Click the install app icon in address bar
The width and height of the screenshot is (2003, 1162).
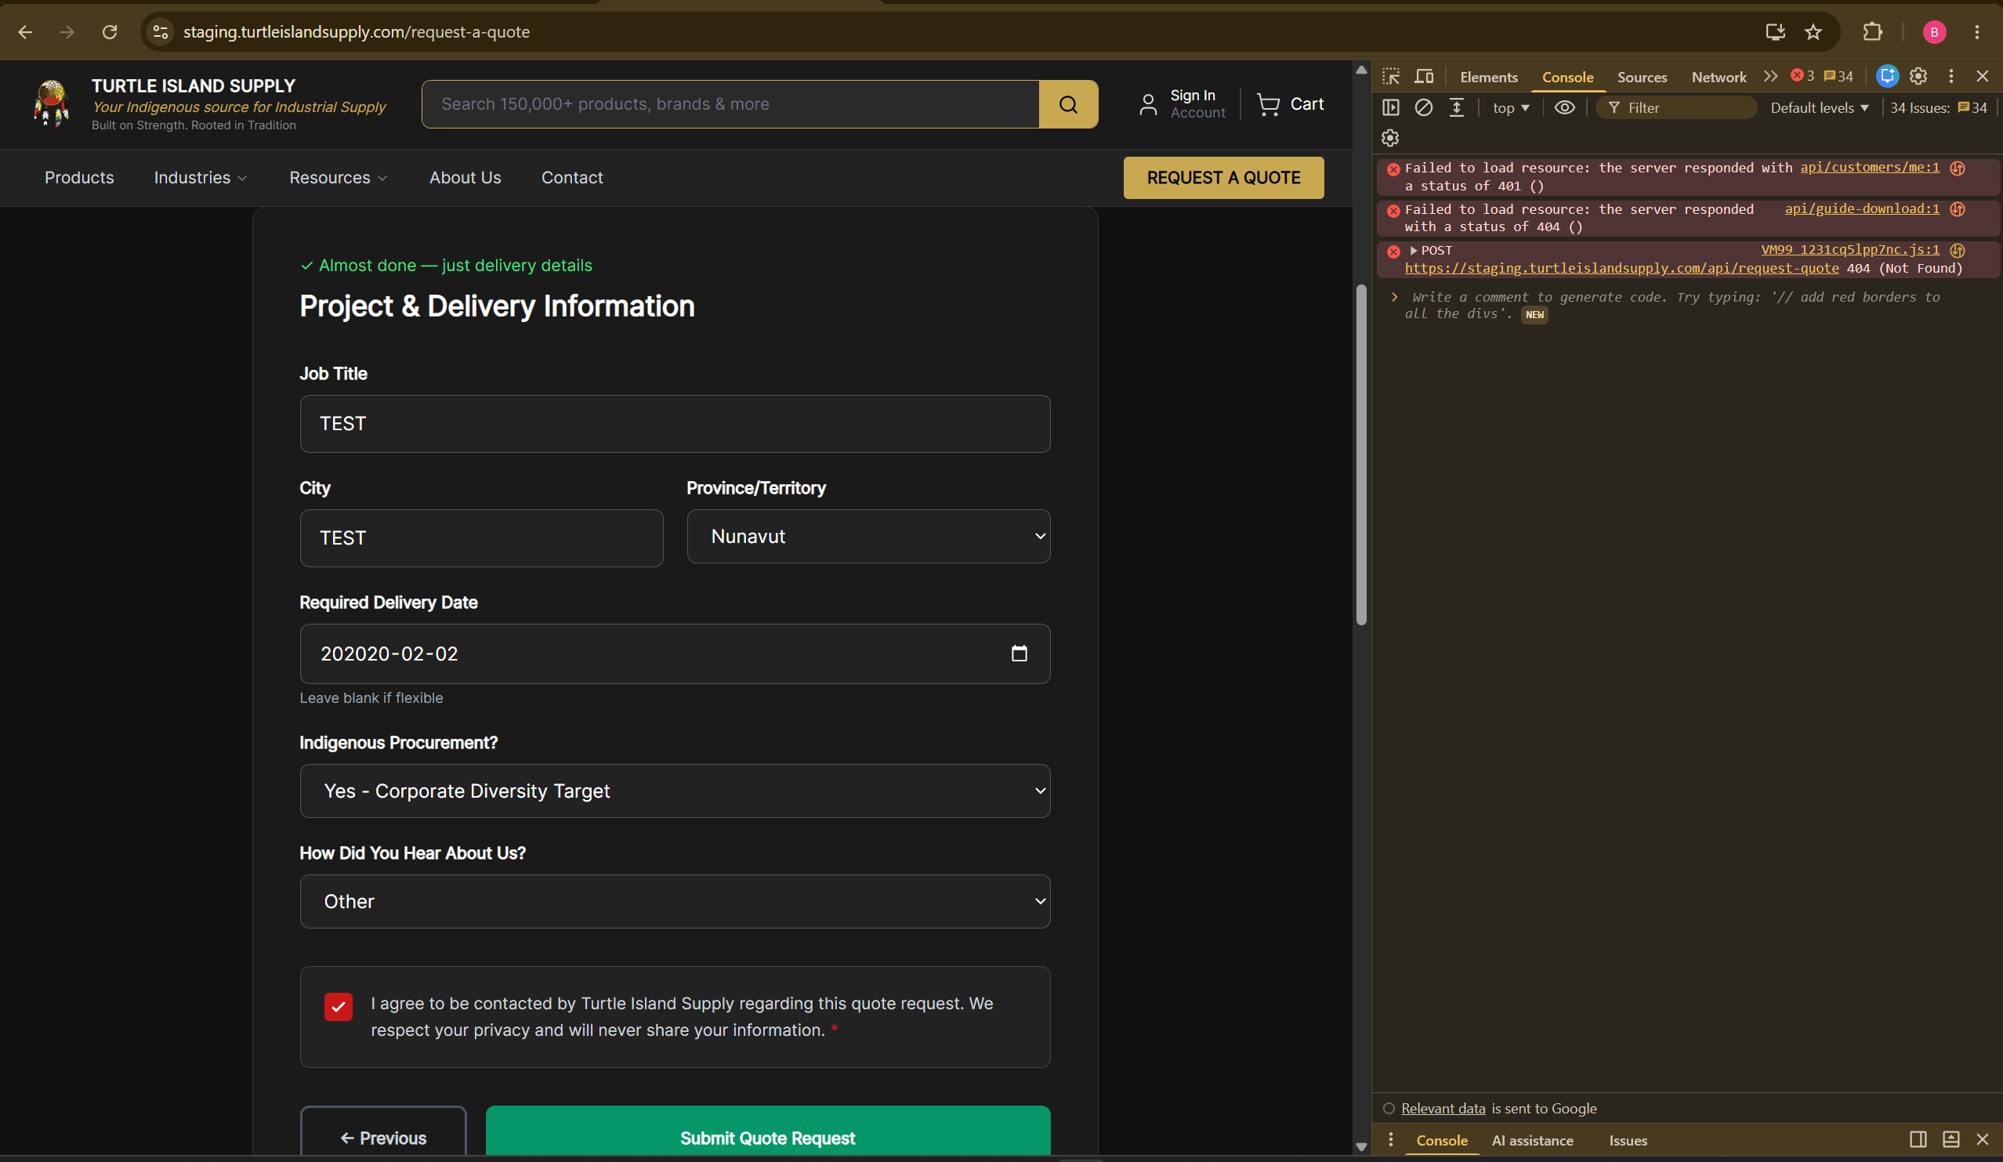[x=1775, y=32]
